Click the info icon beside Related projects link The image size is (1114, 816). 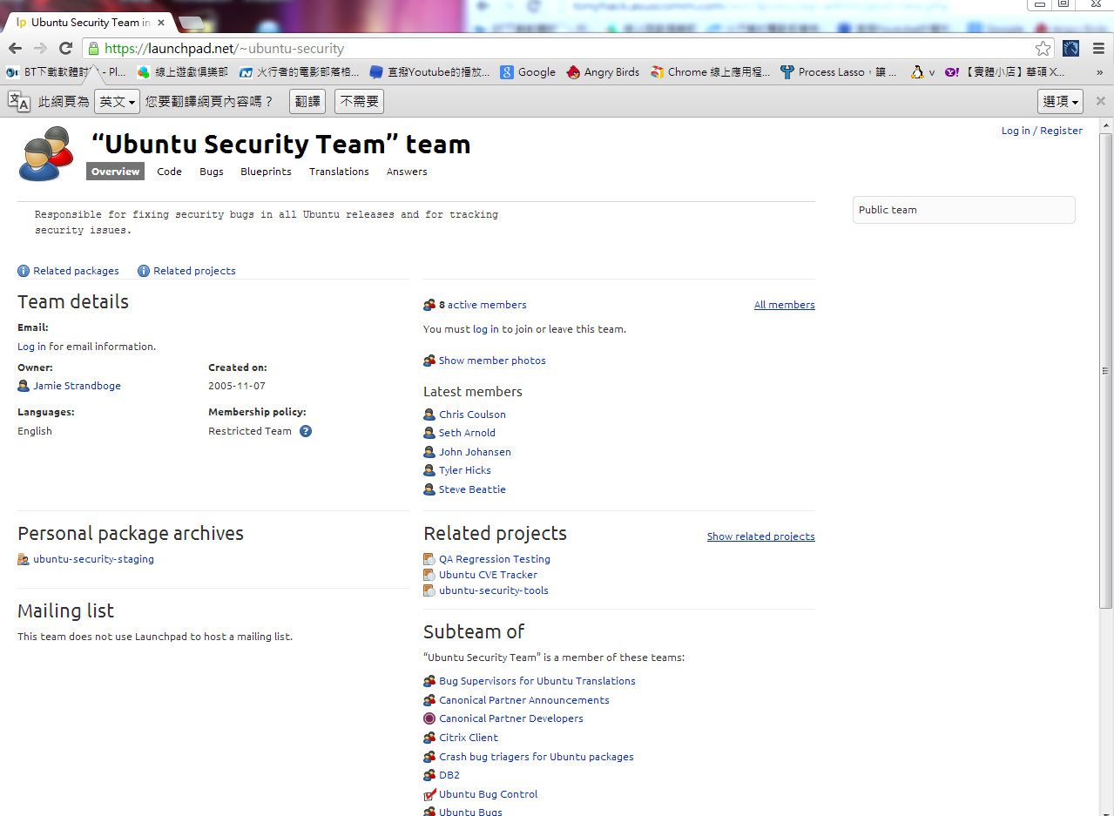[x=144, y=271]
